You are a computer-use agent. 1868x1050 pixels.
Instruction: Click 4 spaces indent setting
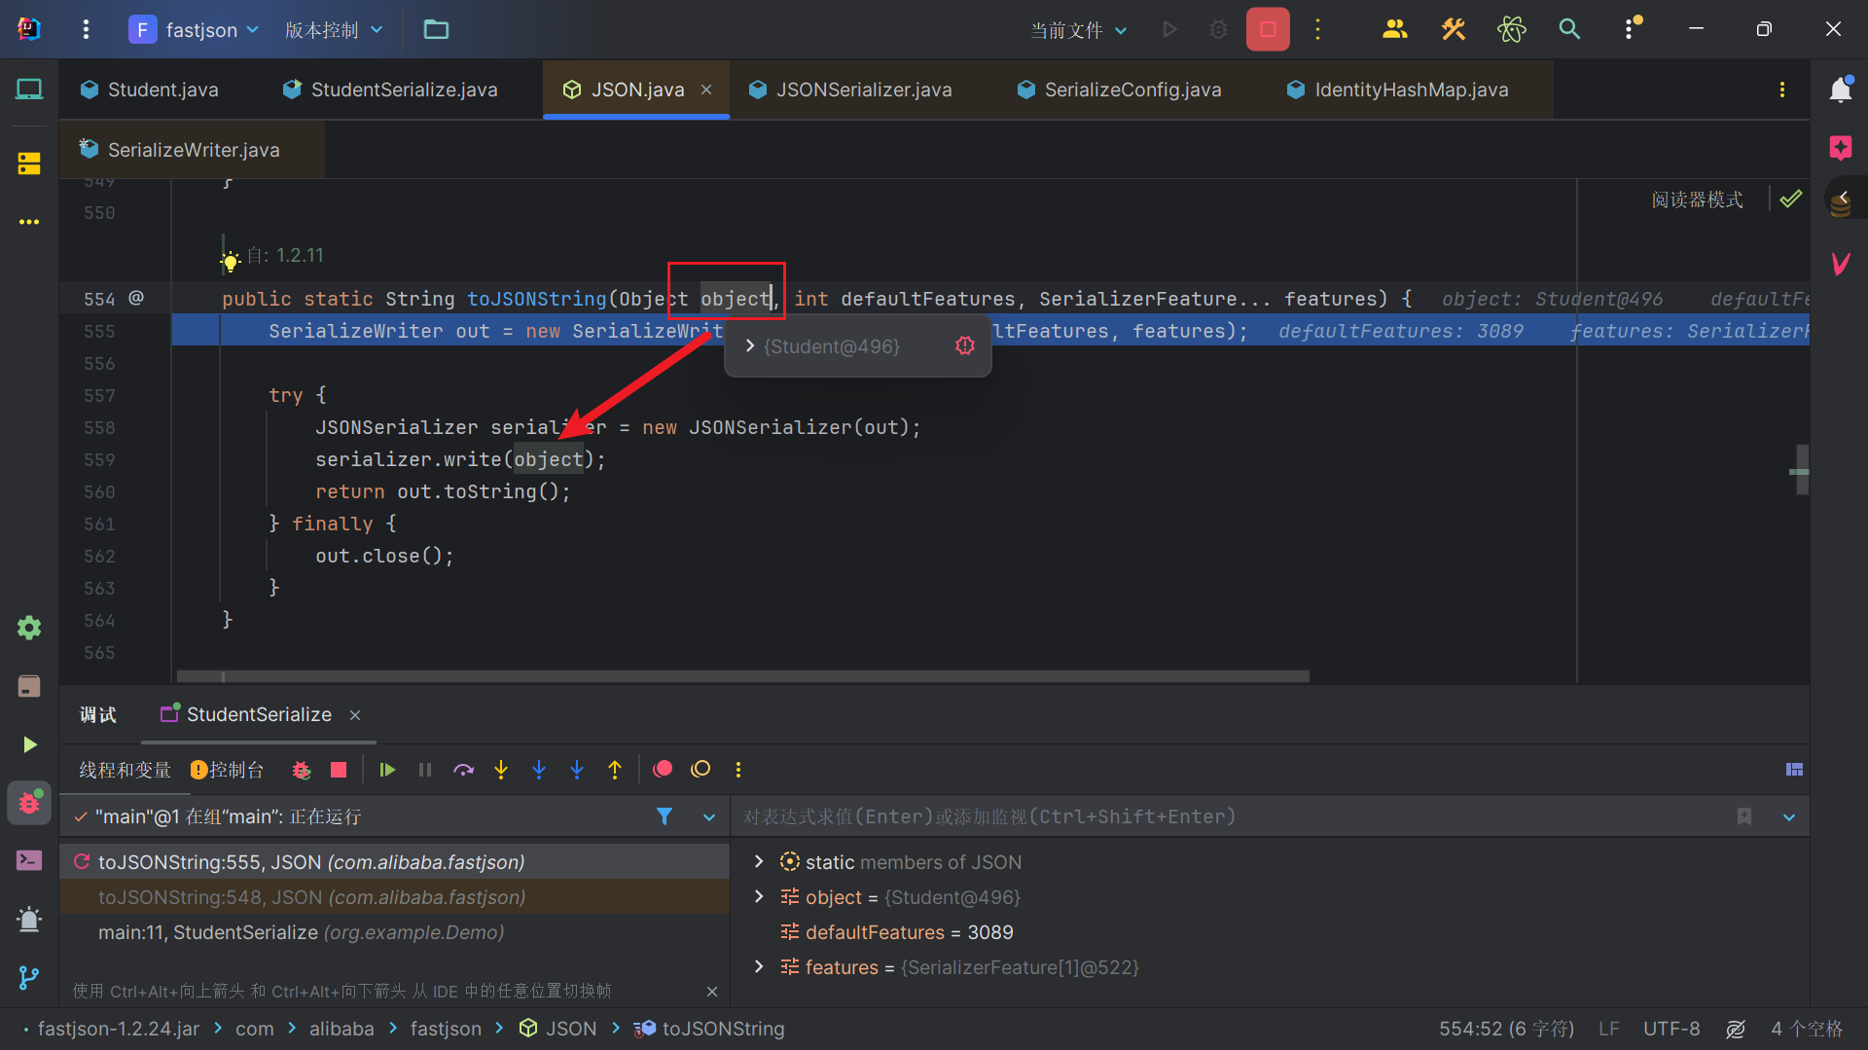1807,1029
